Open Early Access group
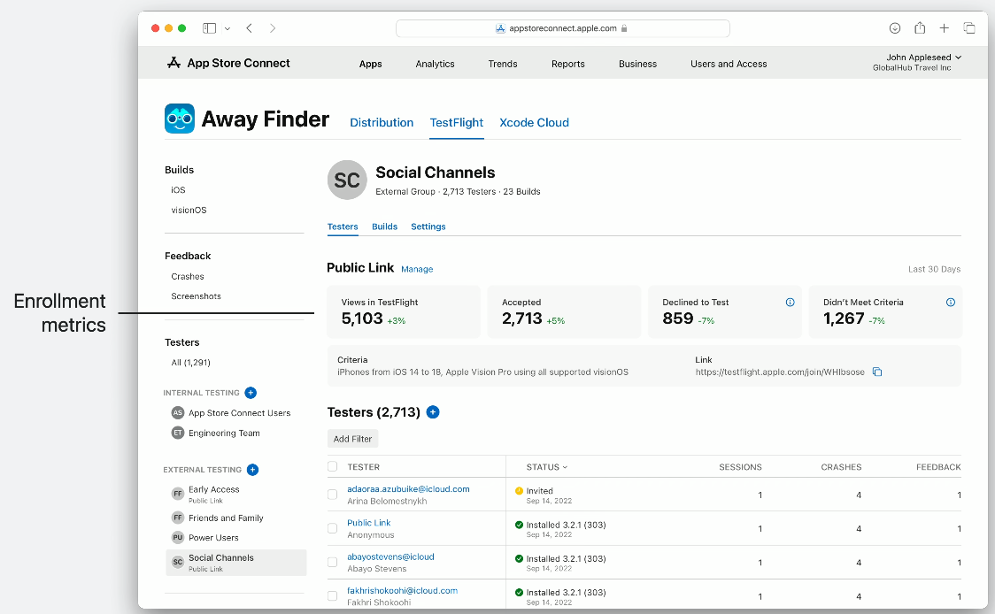Viewport: 995px width, 614px height. pyautogui.click(x=206, y=494)
